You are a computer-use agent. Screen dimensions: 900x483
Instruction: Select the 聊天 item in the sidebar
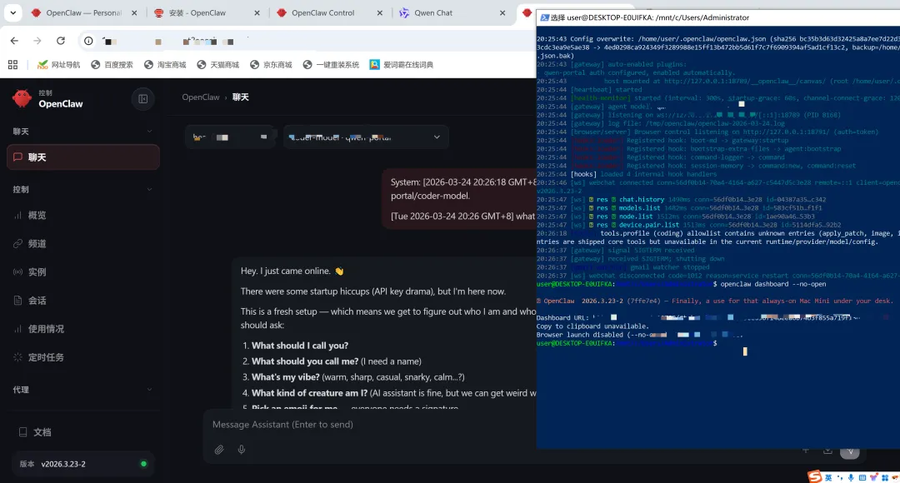click(83, 157)
